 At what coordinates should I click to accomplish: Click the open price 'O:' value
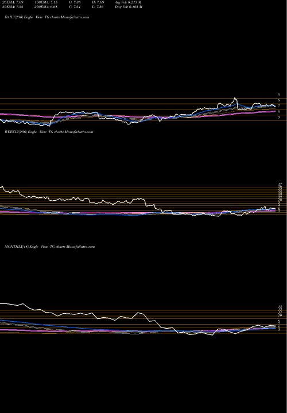click(75, 2)
